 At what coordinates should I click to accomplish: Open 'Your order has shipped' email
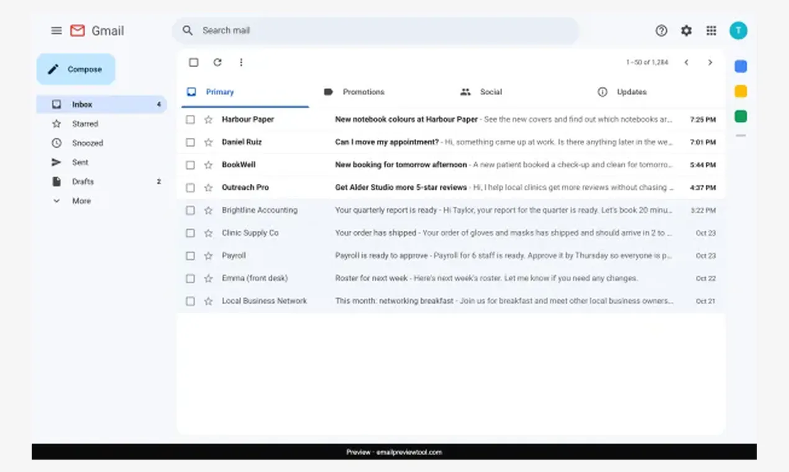pos(451,233)
